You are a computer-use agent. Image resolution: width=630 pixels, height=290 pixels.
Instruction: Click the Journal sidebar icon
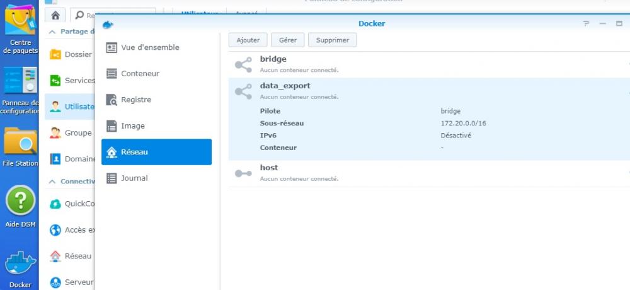(x=112, y=178)
